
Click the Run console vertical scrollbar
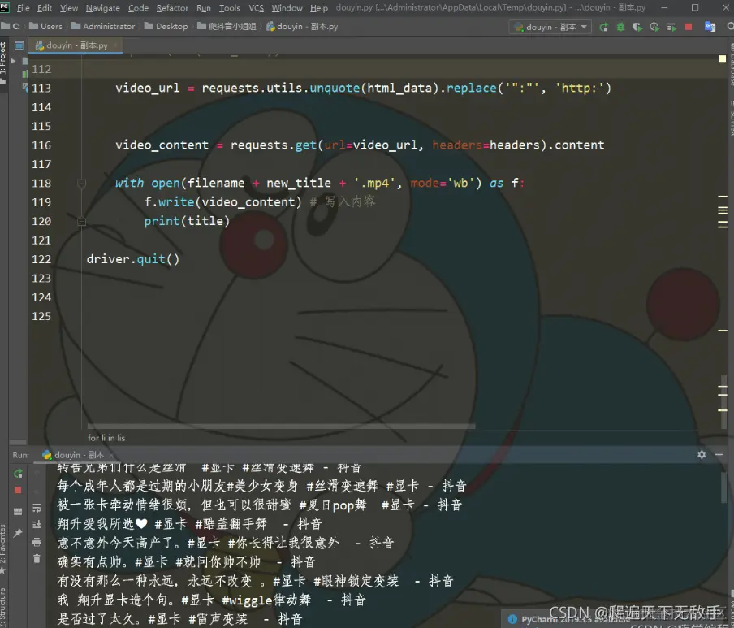click(x=723, y=487)
